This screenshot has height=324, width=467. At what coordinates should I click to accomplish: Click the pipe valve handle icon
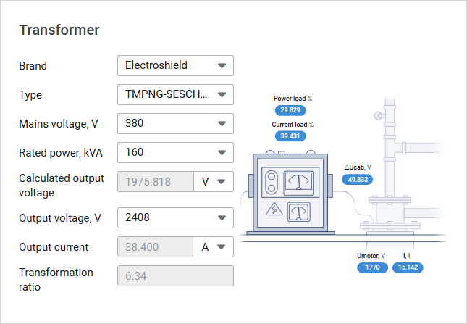click(x=376, y=116)
